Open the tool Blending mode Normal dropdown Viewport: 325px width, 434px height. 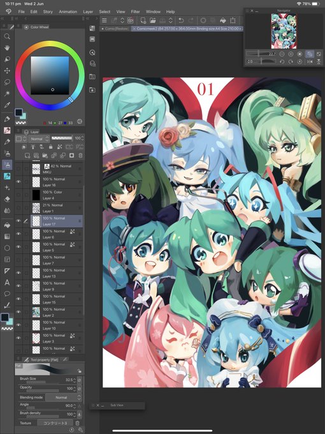click(x=63, y=398)
